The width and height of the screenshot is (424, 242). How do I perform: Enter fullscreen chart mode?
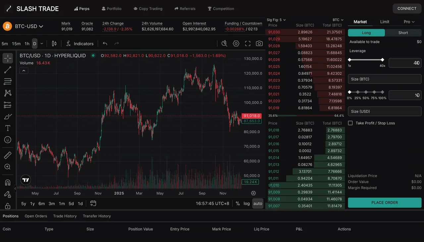pyautogui.click(x=247, y=44)
